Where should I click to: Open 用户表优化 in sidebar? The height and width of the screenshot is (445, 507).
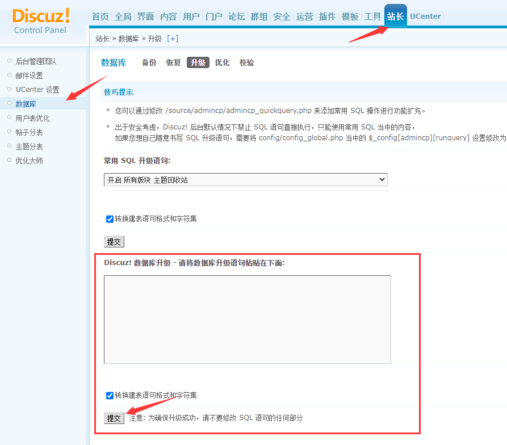coord(33,118)
